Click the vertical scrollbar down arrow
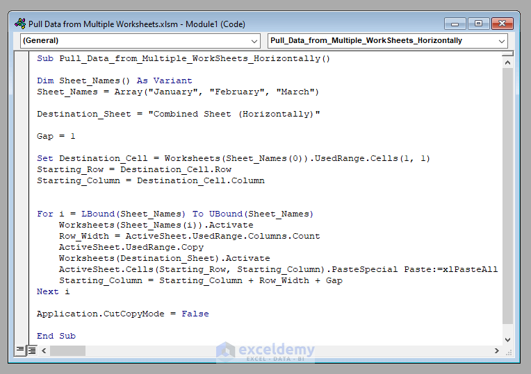Image resolution: width=531 pixels, height=374 pixels. click(507, 340)
